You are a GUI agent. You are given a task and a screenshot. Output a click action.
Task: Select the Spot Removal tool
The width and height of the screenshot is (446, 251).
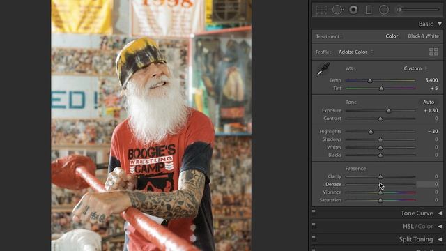[337, 10]
